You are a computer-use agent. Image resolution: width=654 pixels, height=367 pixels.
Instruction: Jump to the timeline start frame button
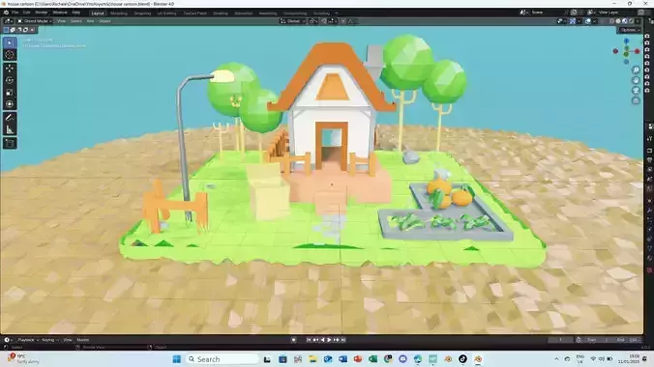(x=309, y=340)
